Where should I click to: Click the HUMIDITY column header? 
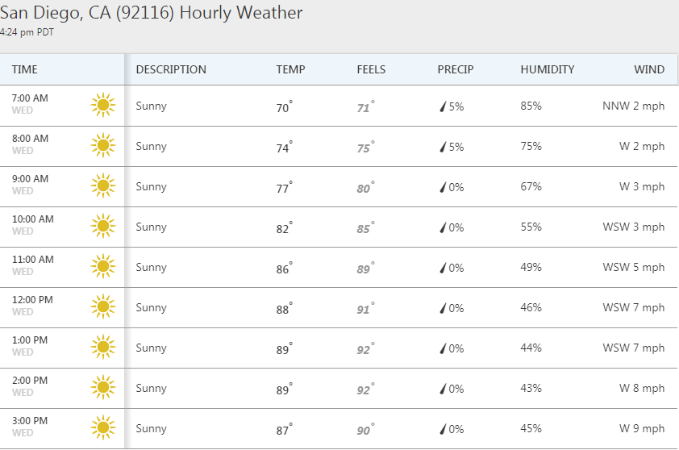point(547,69)
